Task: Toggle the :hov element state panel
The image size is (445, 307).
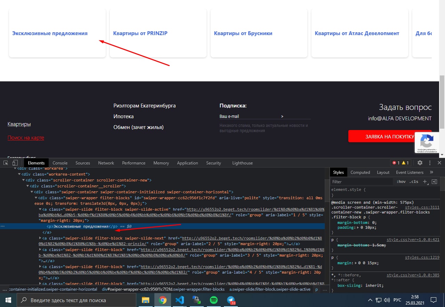Action: (401, 181)
